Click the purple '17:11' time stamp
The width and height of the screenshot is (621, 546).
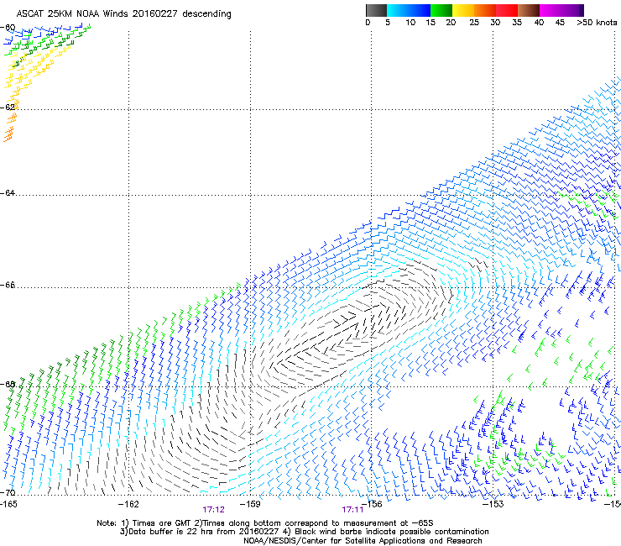coord(352,510)
